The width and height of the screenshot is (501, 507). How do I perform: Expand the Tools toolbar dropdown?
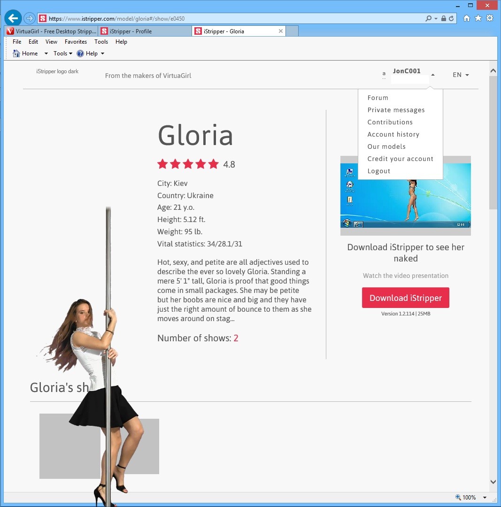pos(63,54)
